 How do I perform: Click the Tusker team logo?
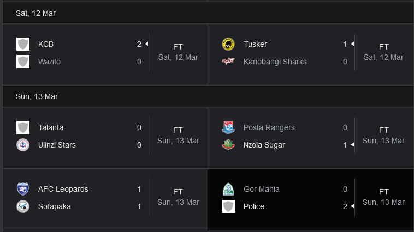pyautogui.click(x=228, y=44)
